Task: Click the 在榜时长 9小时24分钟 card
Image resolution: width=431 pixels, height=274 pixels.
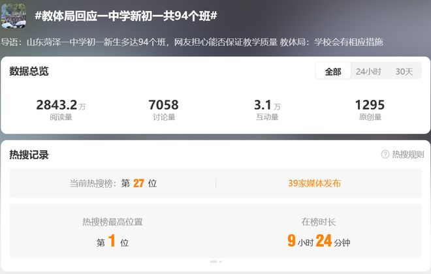Action: tap(318, 231)
